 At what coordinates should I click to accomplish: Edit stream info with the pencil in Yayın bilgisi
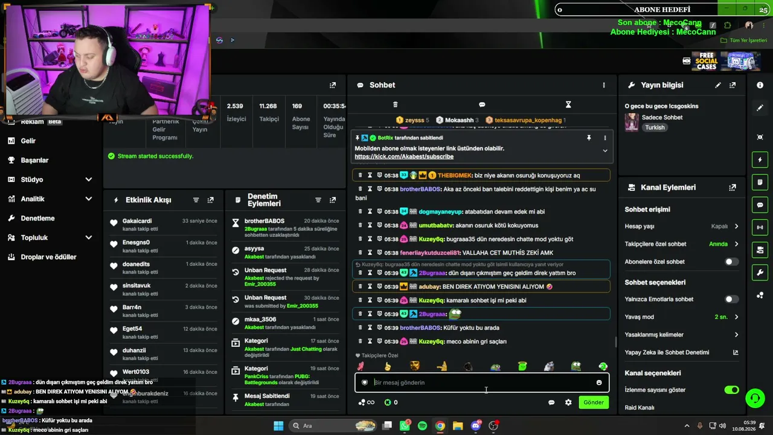pos(718,85)
